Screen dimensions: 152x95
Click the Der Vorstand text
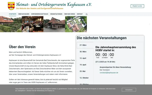click(105, 70)
